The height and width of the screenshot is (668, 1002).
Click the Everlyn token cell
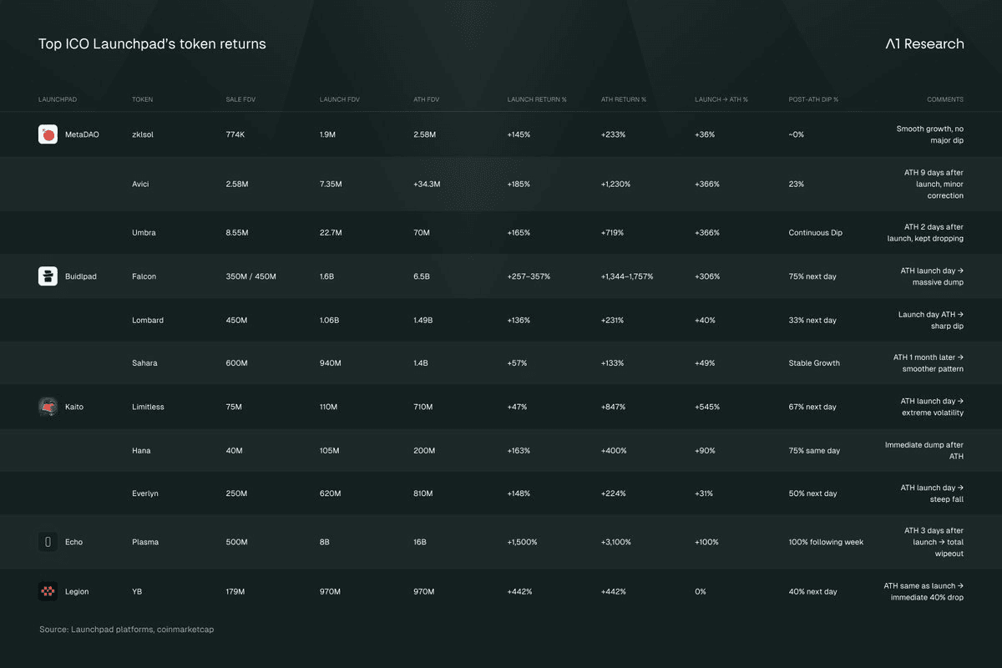tap(145, 493)
